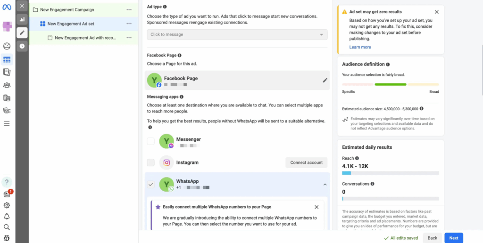Click the audience definition gauge bar
This screenshot has width=483, height=243.
coord(391,84)
